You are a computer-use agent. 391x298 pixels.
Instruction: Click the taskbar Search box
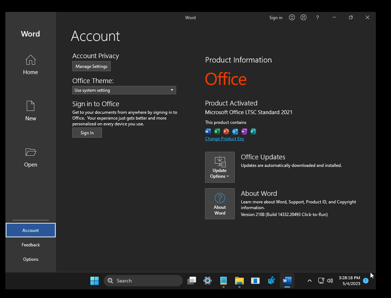point(143,281)
